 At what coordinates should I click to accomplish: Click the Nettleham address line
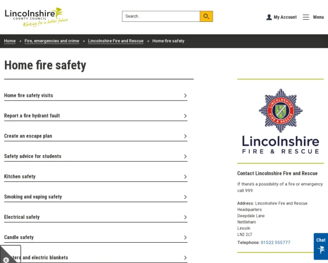pyautogui.click(x=247, y=222)
